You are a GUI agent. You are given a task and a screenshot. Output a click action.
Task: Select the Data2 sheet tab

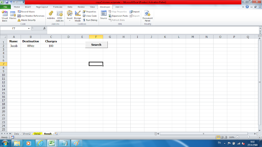pos(37,134)
